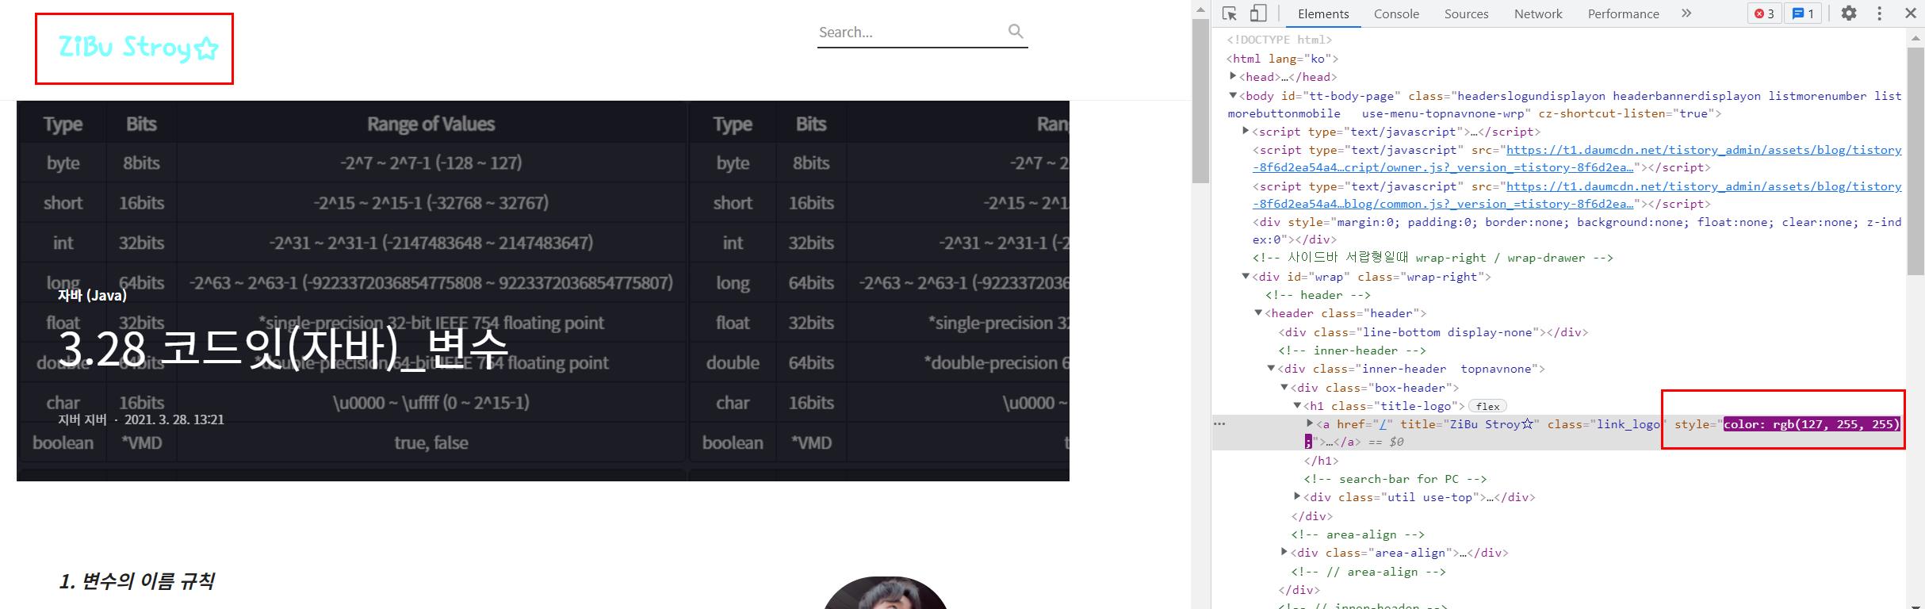
Task: Click the ZiBu Stroy blog logo
Action: click(138, 48)
